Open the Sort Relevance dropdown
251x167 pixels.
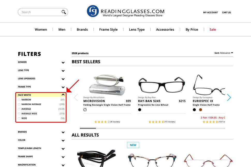pos(224,53)
